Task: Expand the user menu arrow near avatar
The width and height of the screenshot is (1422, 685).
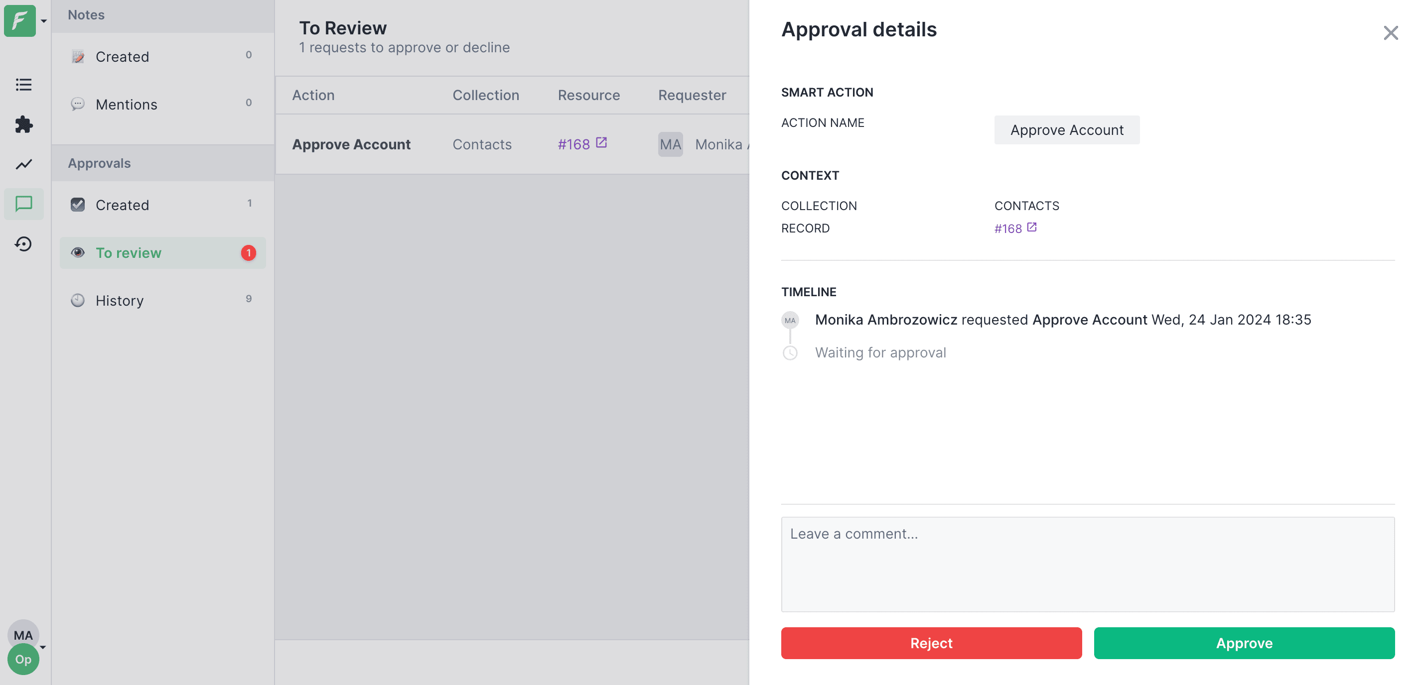Action: (43, 647)
